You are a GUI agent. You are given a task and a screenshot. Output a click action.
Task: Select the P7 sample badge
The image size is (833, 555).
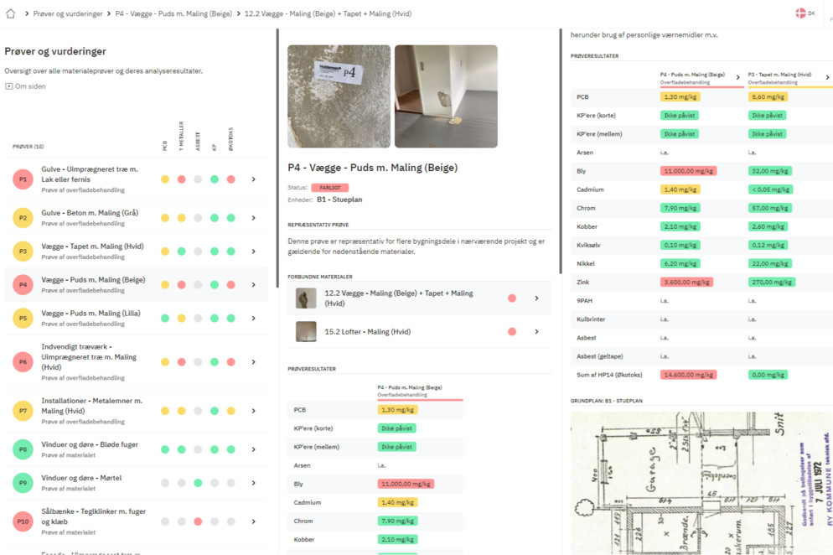point(23,411)
